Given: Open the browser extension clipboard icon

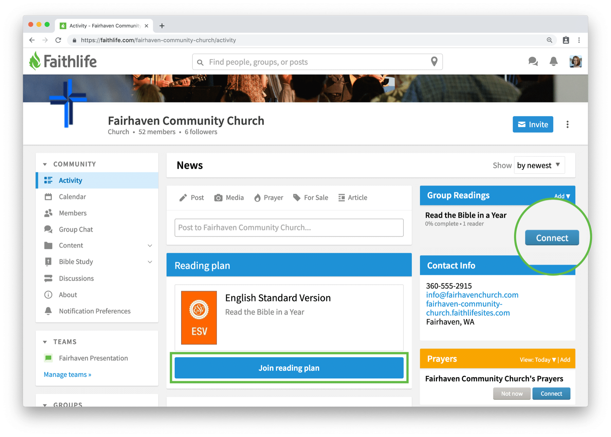Looking at the screenshot, I should click(x=566, y=40).
